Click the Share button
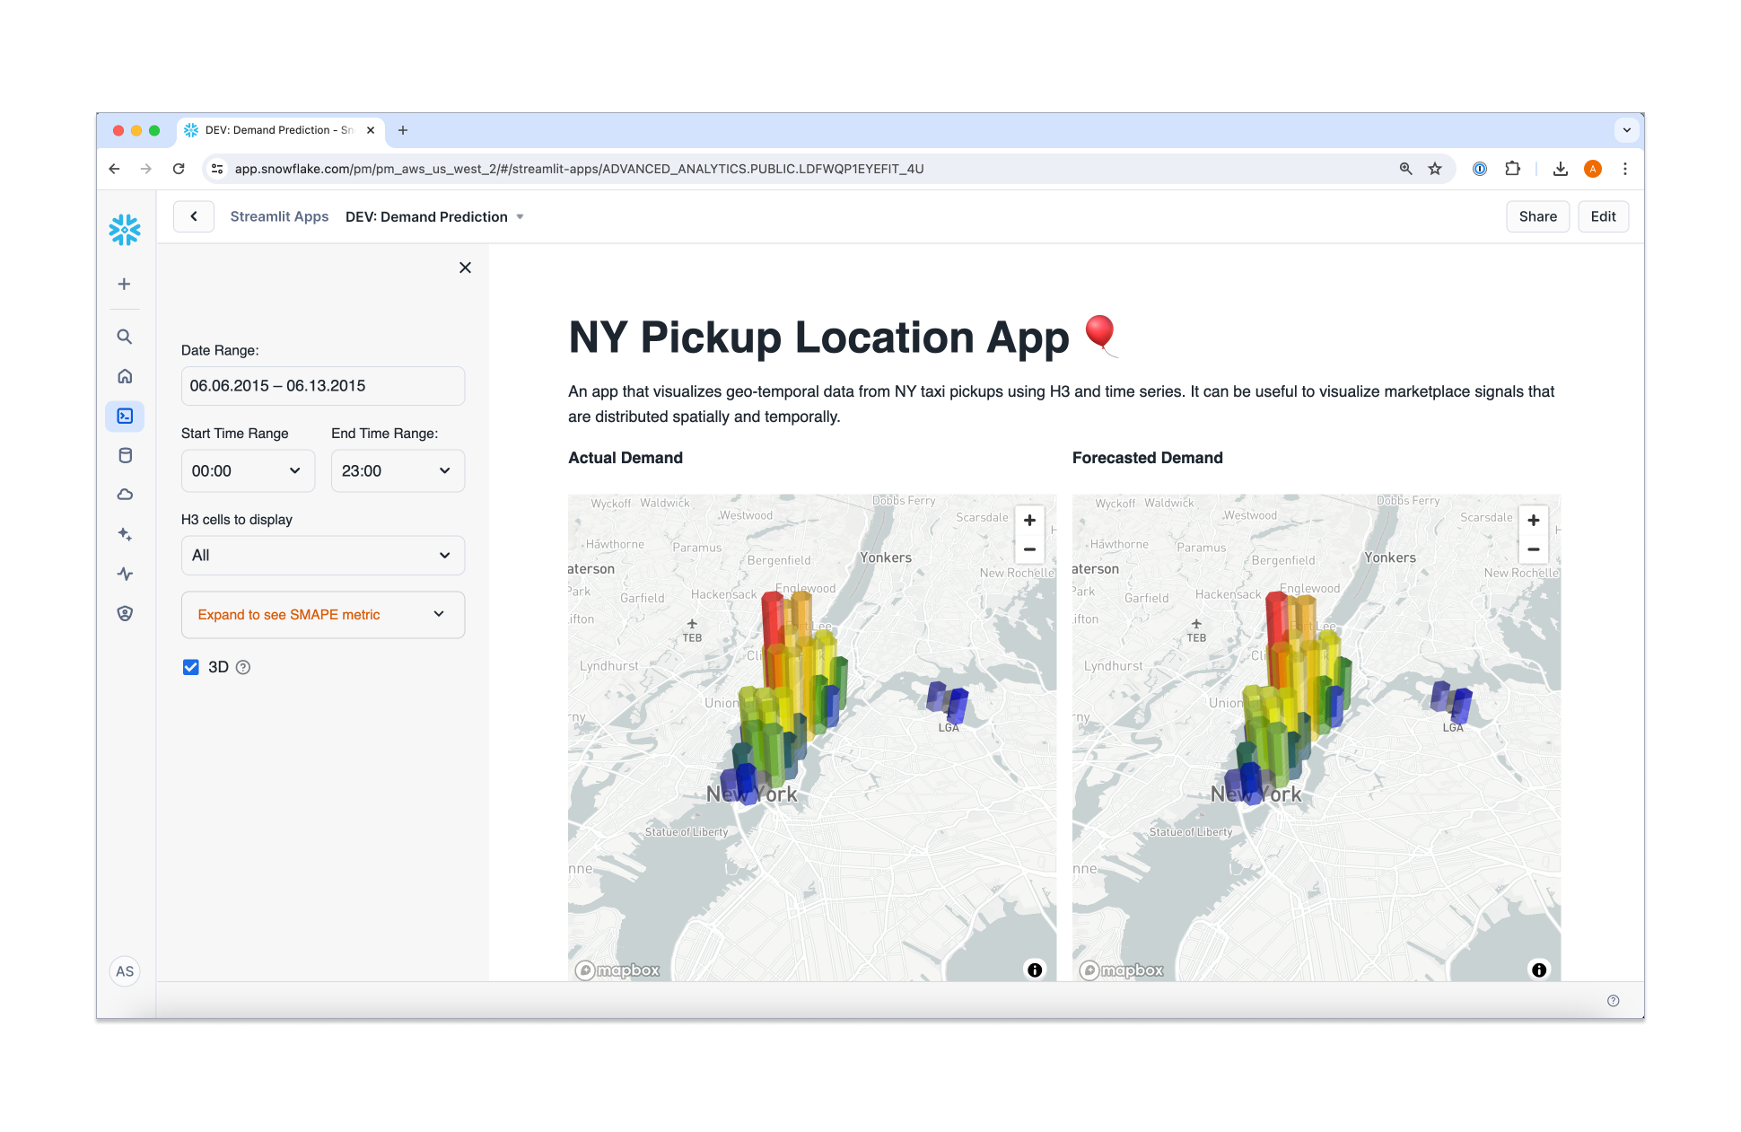This screenshot has height=1132, width=1741. click(1537, 216)
